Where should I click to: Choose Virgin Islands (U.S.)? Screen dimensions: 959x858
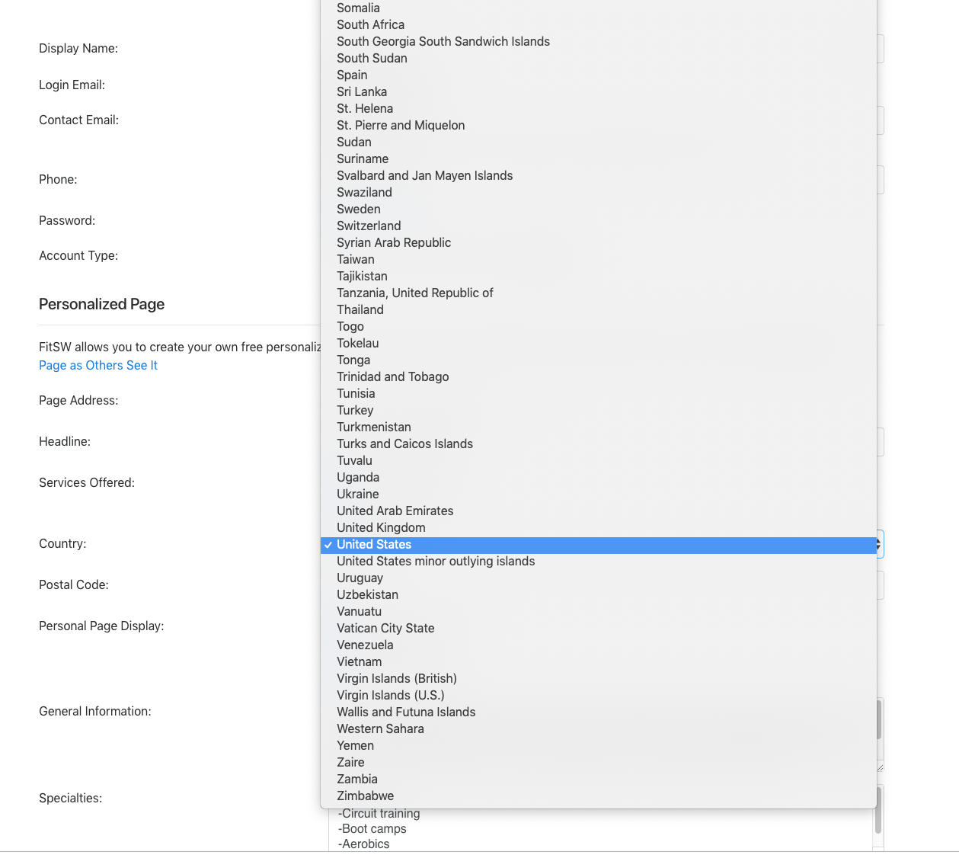(599, 696)
